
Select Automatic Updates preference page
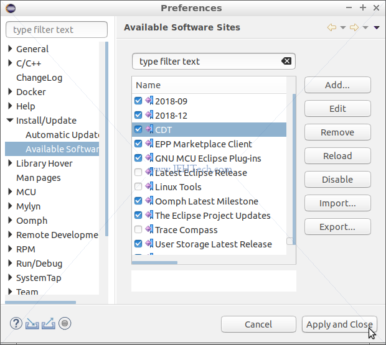pos(62,135)
